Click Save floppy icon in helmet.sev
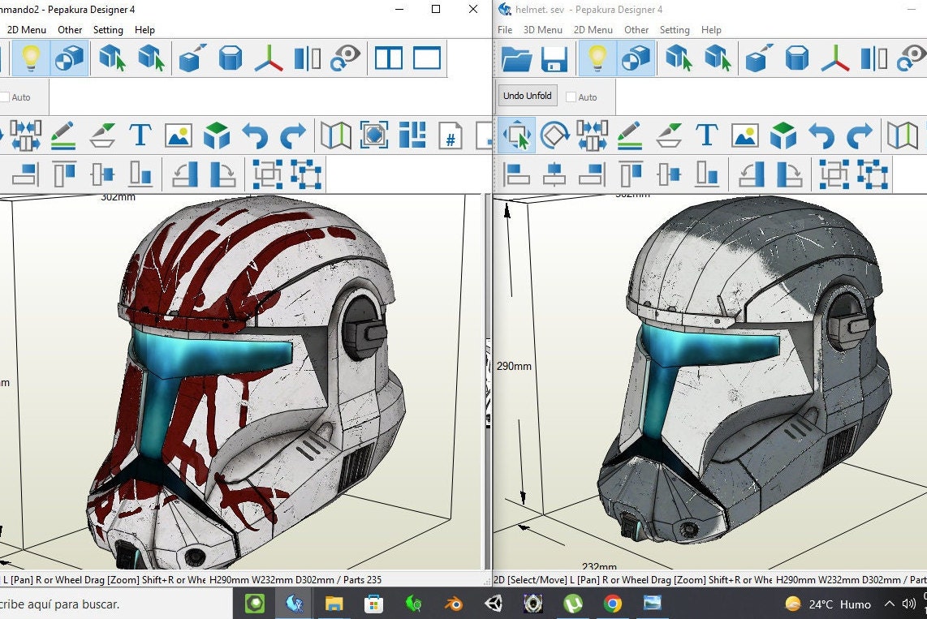This screenshot has width=927, height=619. [554, 58]
